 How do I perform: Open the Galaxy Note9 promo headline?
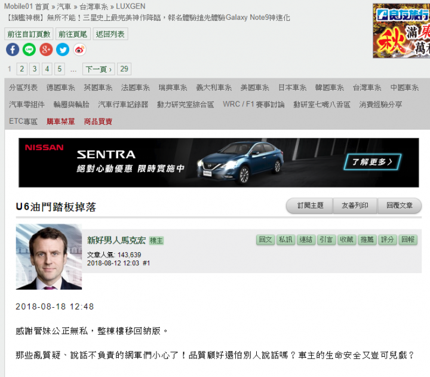tap(148, 17)
